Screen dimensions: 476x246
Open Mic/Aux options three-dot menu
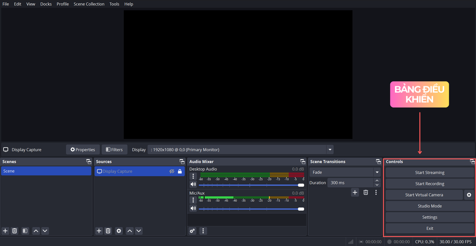click(x=193, y=200)
